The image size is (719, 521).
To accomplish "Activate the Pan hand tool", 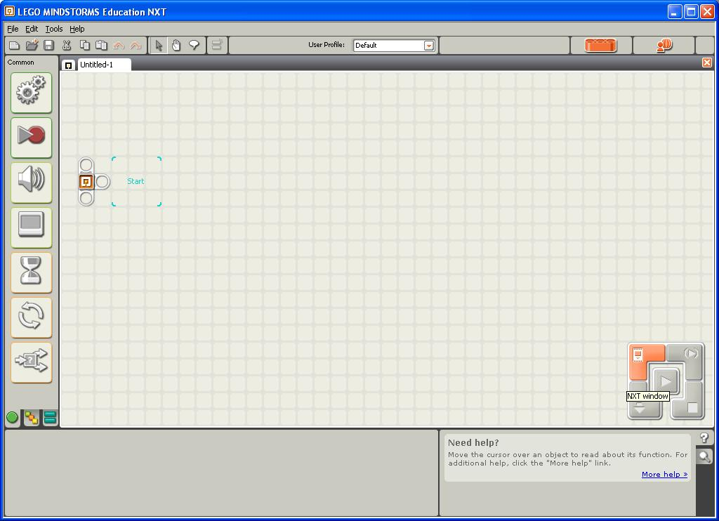I will click(x=176, y=45).
